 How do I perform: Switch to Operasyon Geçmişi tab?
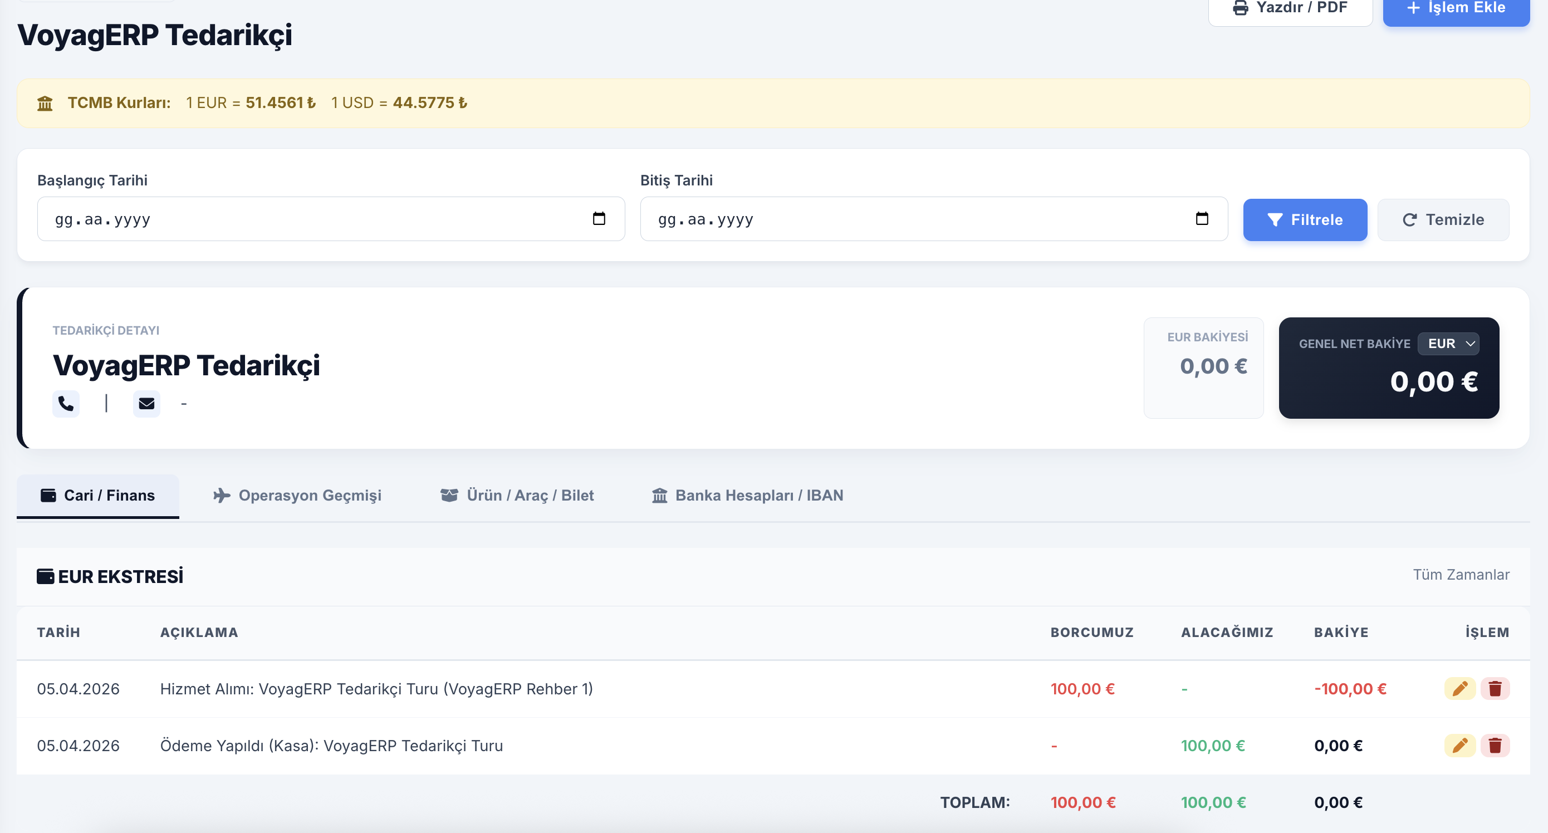click(x=297, y=495)
